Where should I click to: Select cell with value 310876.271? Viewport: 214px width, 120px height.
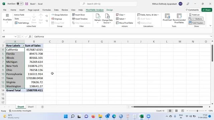click(x=34, y=66)
